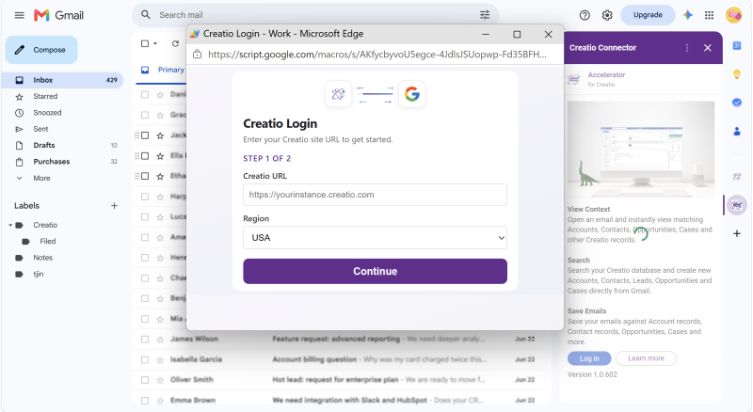753x412 pixels.
Task: Click the Gmail logo
Action: (x=58, y=15)
